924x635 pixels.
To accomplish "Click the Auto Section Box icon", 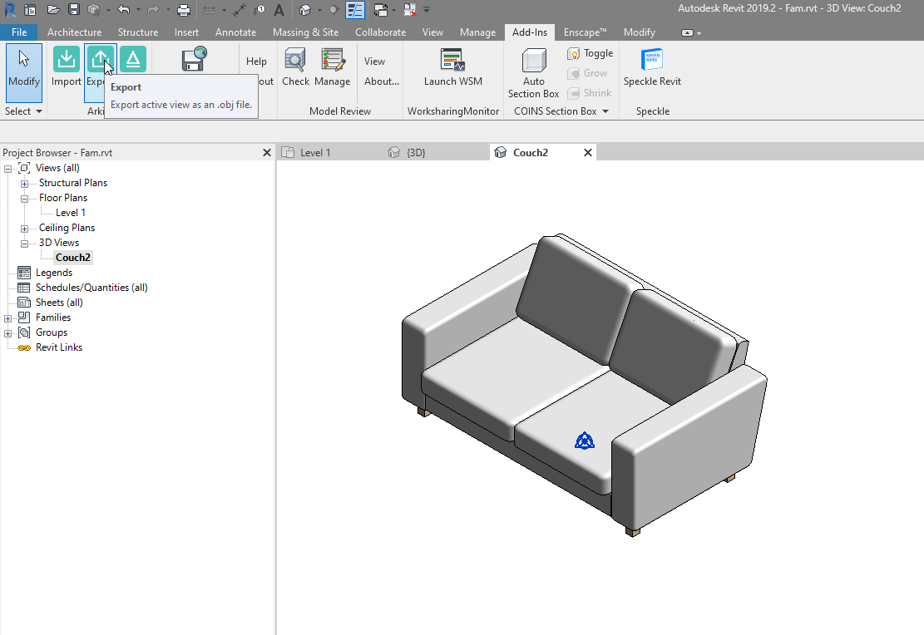I will 533,74.
